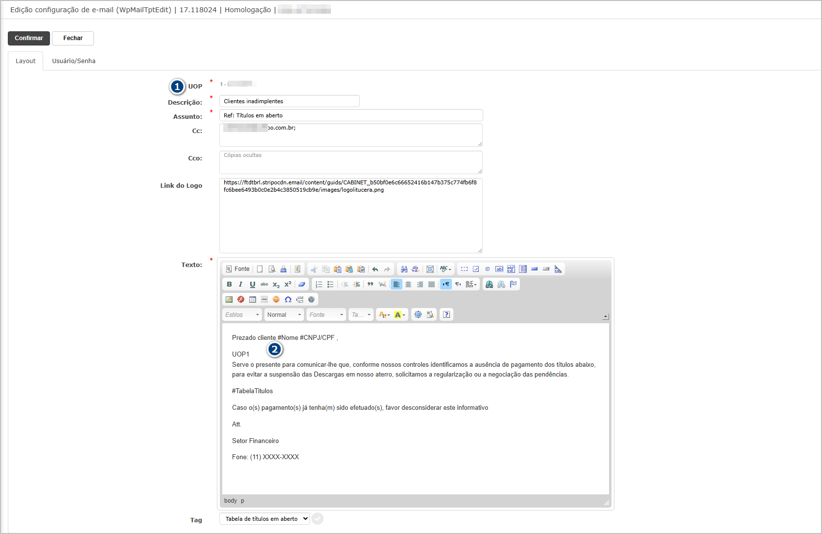Insert a table in the editor
The image size is (822, 534).
click(x=253, y=299)
